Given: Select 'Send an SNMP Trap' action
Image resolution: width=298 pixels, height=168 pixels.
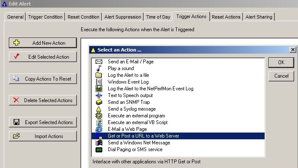Looking at the screenshot, I should tap(178, 102).
